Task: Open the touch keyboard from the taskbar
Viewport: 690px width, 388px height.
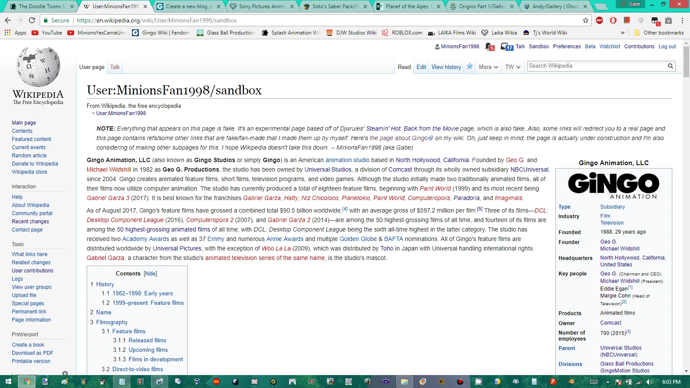Action: (x=593, y=382)
